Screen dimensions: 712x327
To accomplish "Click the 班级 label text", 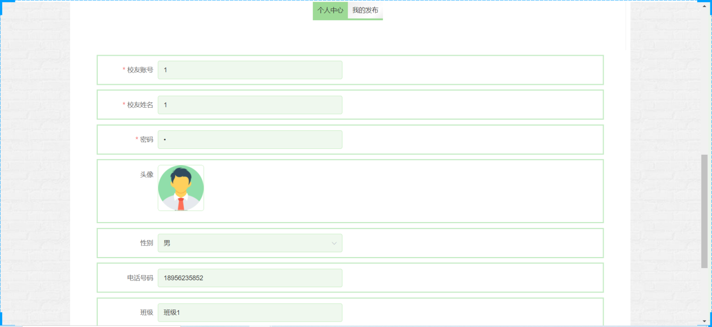I will click(x=147, y=313).
